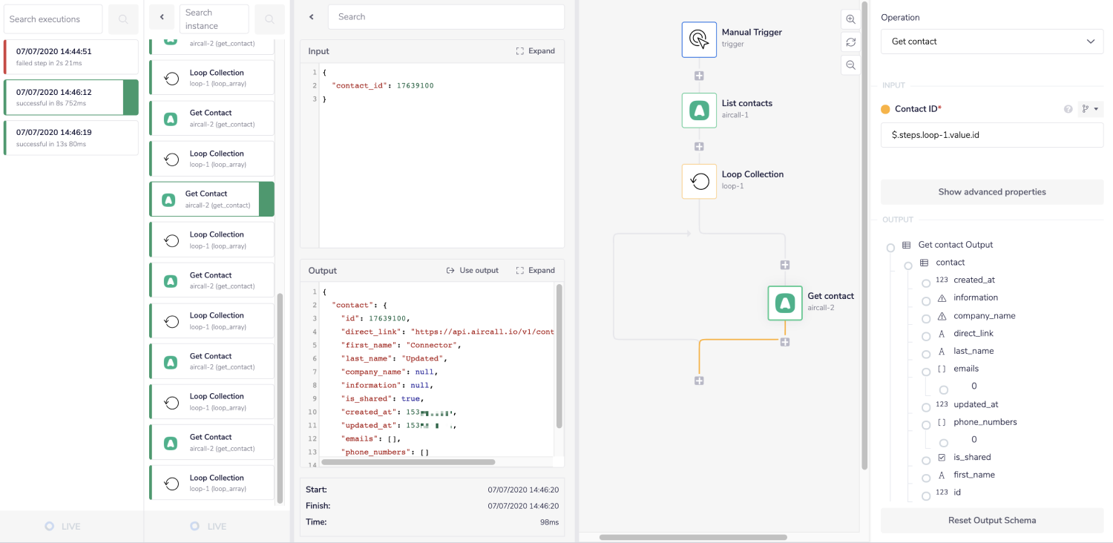1113x543 pixels.
Task: Open the Contact ID mapping options
Action: [1089, 108]
